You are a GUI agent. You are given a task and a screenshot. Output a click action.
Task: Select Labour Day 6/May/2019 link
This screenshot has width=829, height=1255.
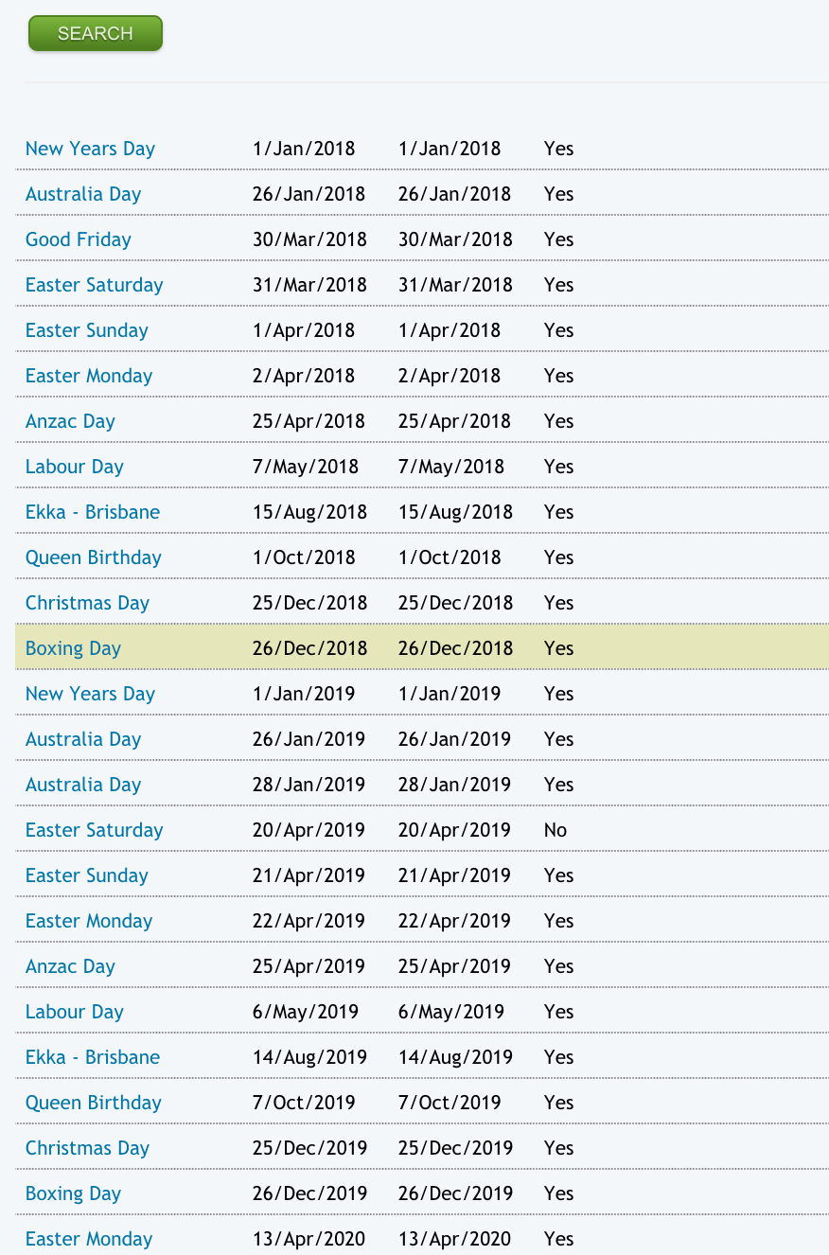point(75,1012)
